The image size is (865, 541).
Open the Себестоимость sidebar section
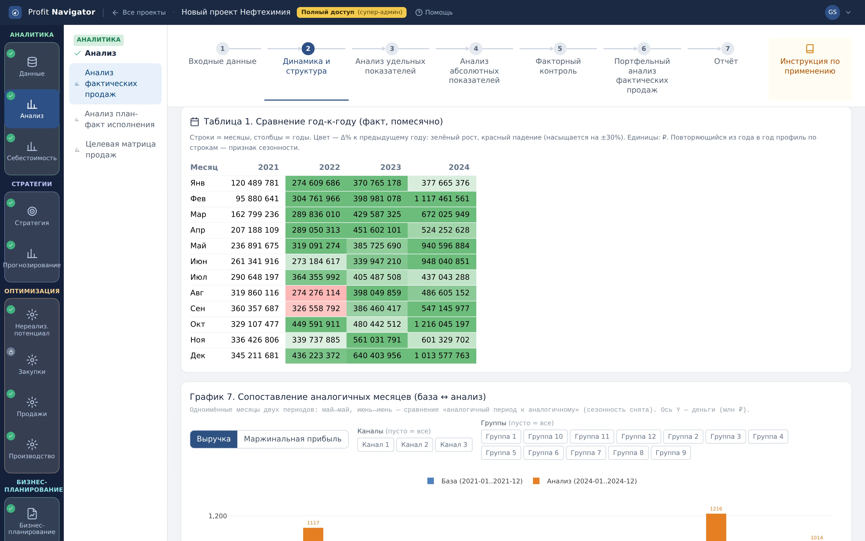click(32, 151)
